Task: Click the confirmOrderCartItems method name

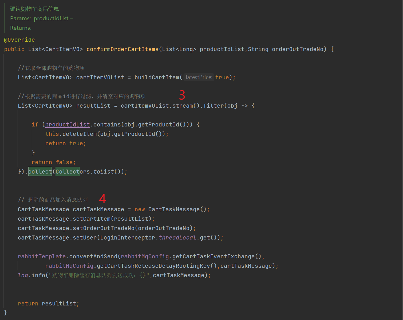Action: [x=123, y=49]
